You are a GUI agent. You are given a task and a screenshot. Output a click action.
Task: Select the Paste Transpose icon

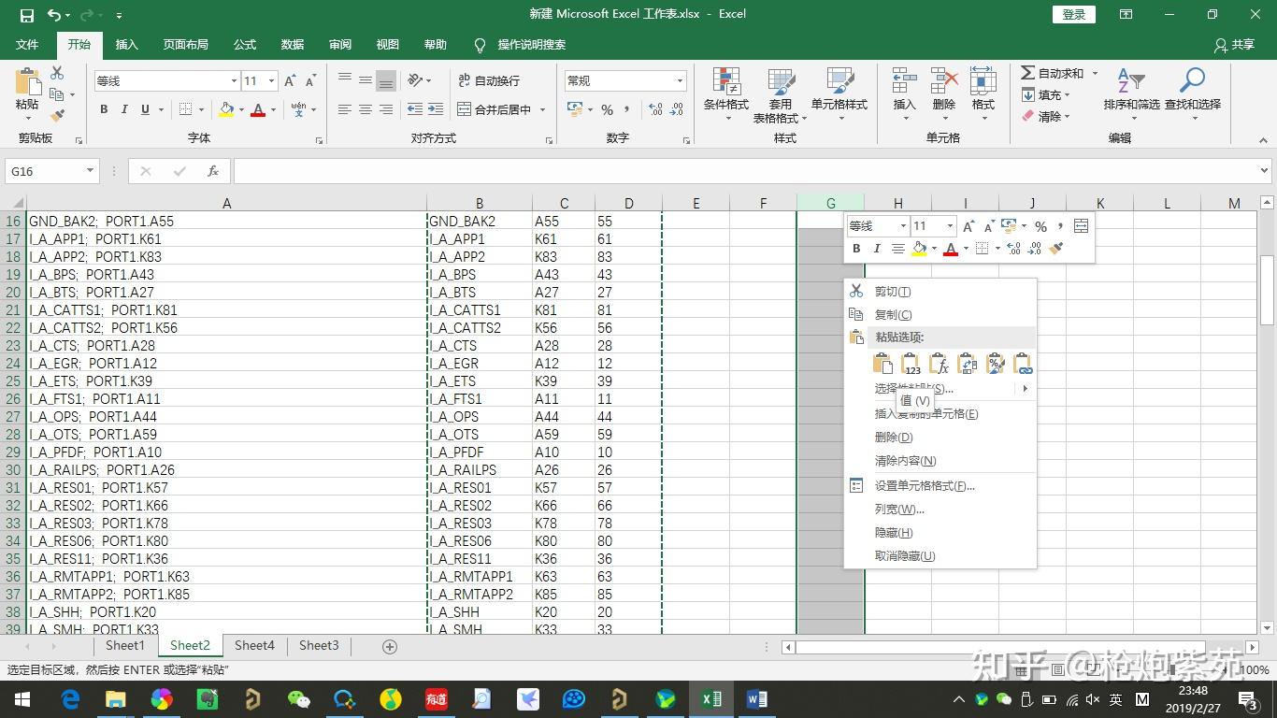[x=968, y=364]
